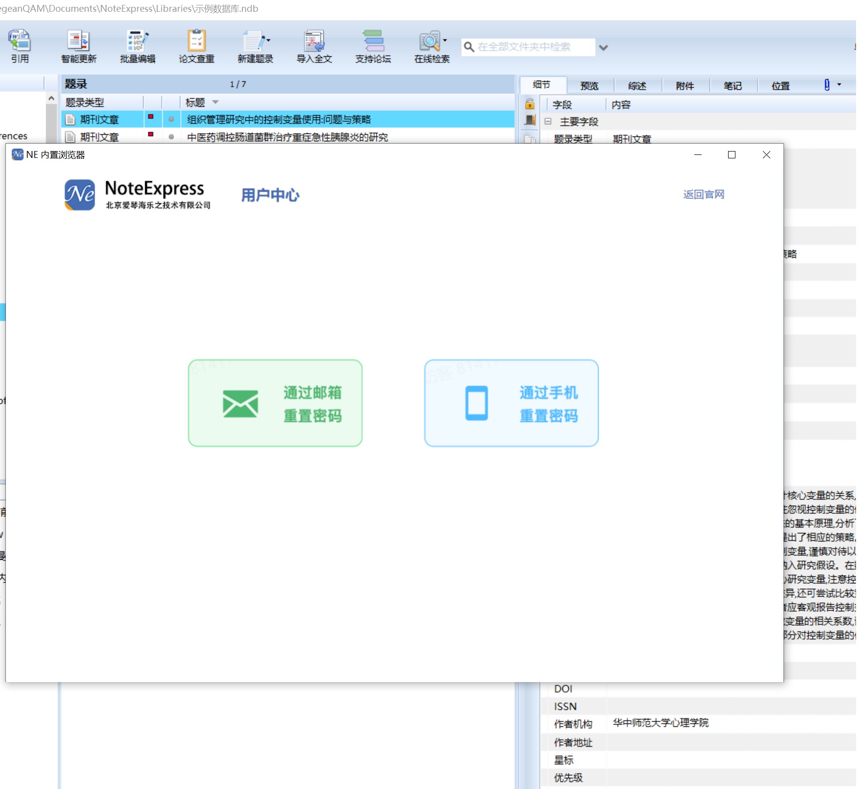Switch to 附件 attachments tab
Image resolution: width=859 pixels, height=789 pixels.
pyautogui.click(x=685, y=86)
